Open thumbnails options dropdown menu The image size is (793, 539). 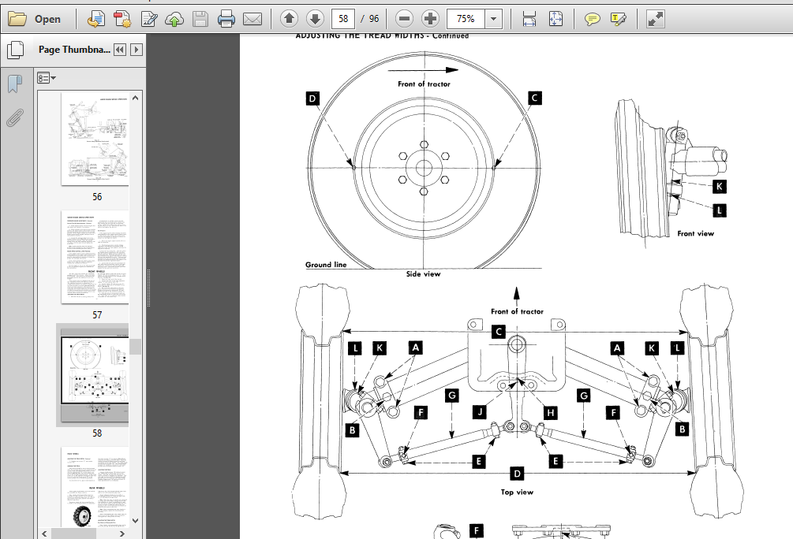coord(46,78)
